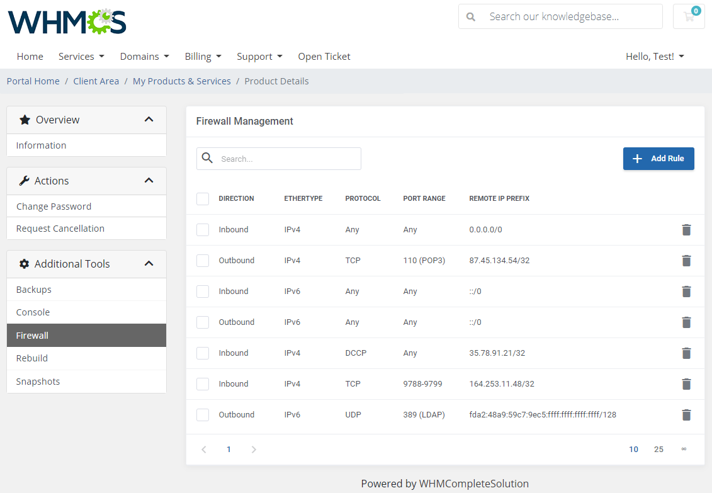Image resolution: width=712 pixels, height=493 pixels.
Task: Click the knowledgebase search magnifier icon
Action: [x=471, y=16]
